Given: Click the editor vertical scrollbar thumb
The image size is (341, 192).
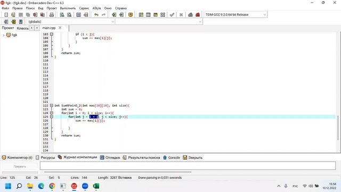Looking at the screenshot, I should pos(338,128).
